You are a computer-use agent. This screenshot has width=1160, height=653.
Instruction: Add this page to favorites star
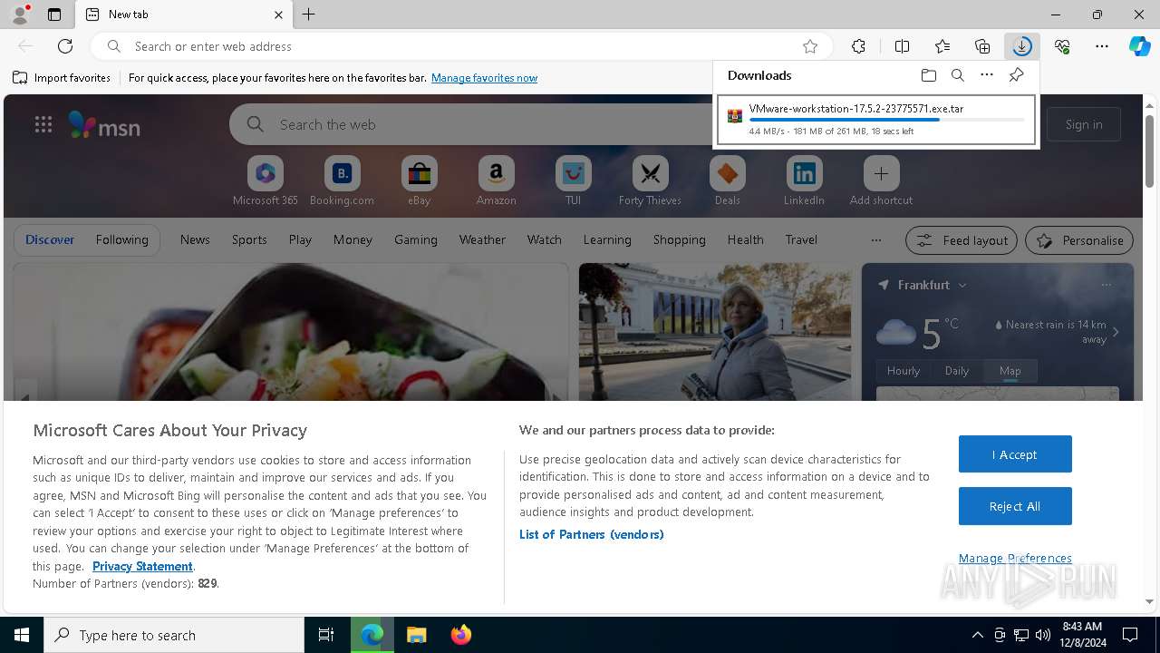click(x=810, y=46)
